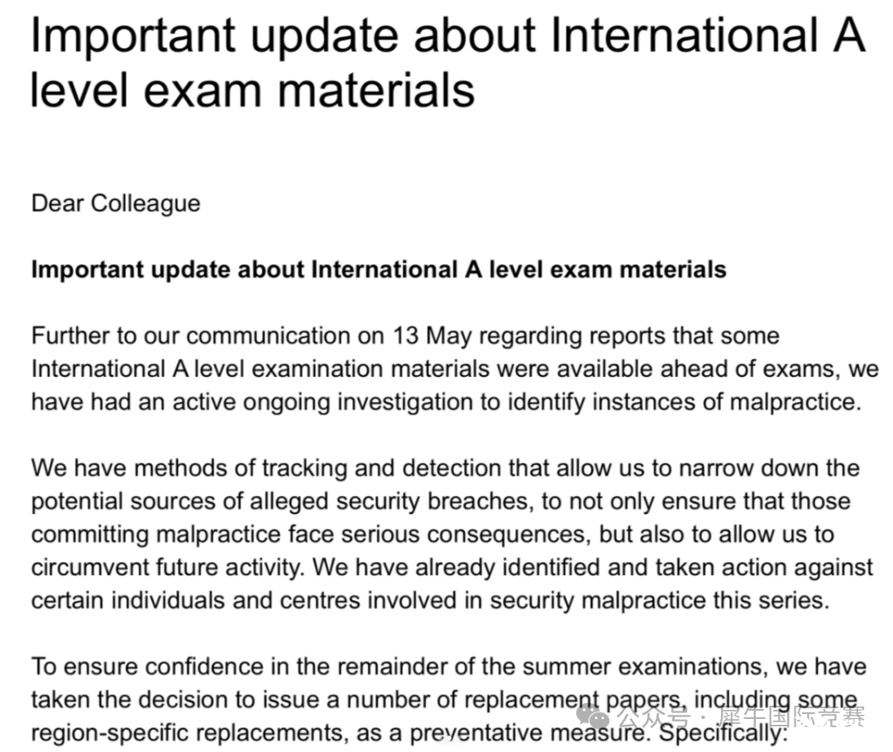Click the large title line "level exam materials"

tap(252, 91)
